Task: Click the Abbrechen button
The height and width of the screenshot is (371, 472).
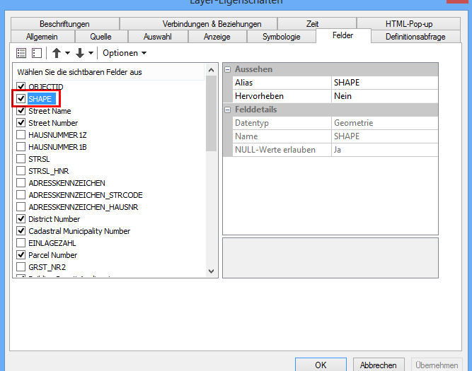Action: [x=378, y=365]
